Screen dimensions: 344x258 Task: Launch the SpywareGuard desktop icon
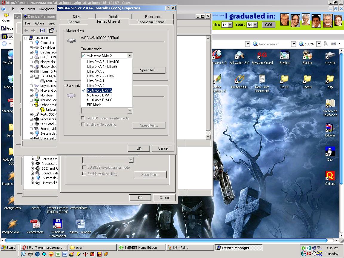[262, 58]
